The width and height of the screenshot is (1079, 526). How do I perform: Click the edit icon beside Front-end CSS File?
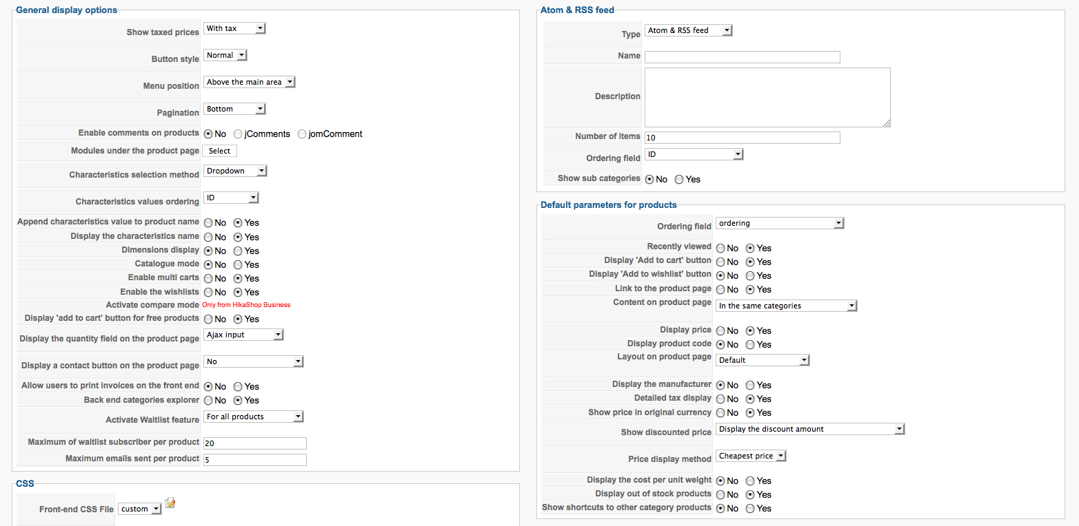tap(170, 504)
